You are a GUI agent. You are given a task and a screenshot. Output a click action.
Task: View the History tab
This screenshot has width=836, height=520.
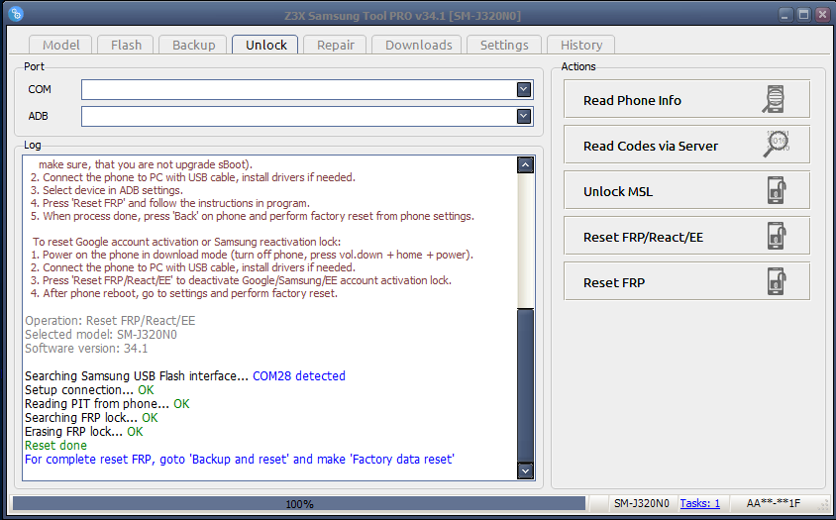581,45
